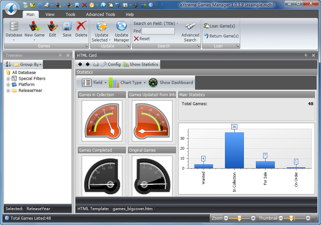Close the HTML Card panel
Viewport: 321px width, 225px height.
pyautogui.click(x=313, y=55)
